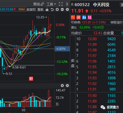Click the China flag market icon
Screen dimensions: 123x113
[73, 17]
